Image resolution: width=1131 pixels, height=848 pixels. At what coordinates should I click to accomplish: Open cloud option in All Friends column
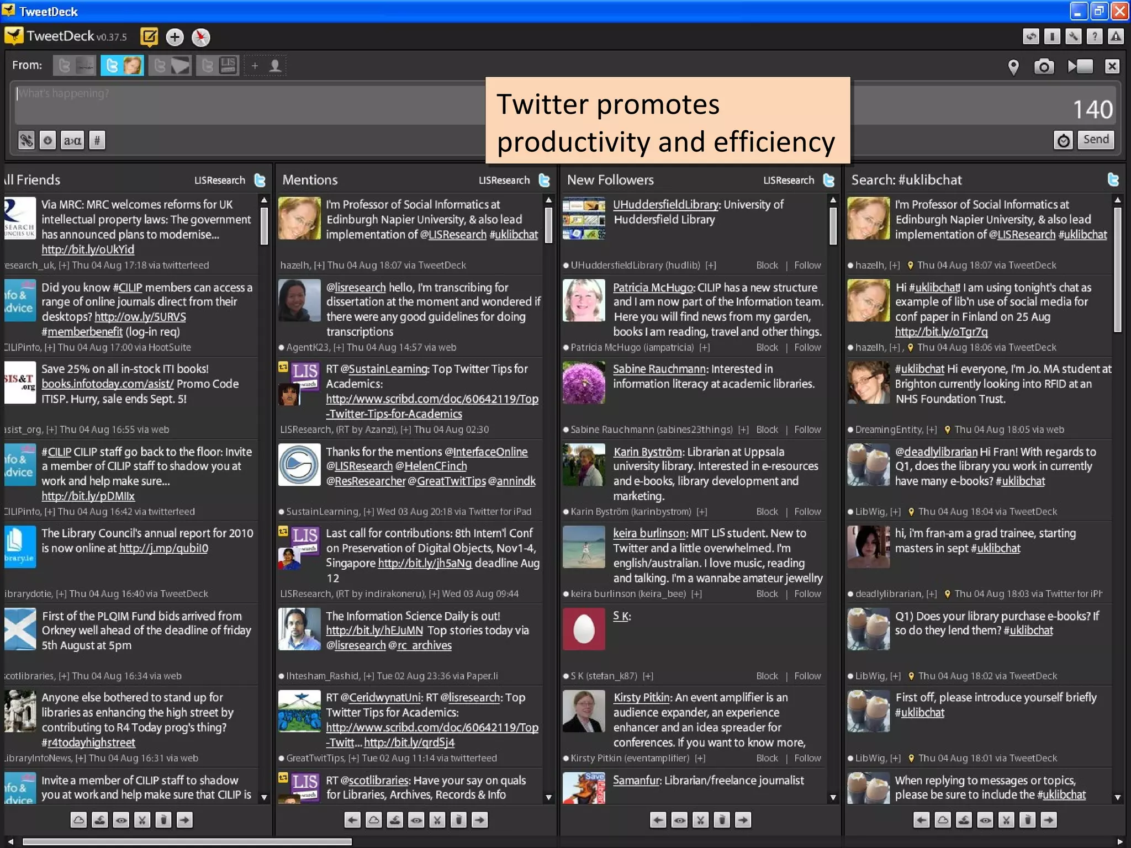point(79,820)
